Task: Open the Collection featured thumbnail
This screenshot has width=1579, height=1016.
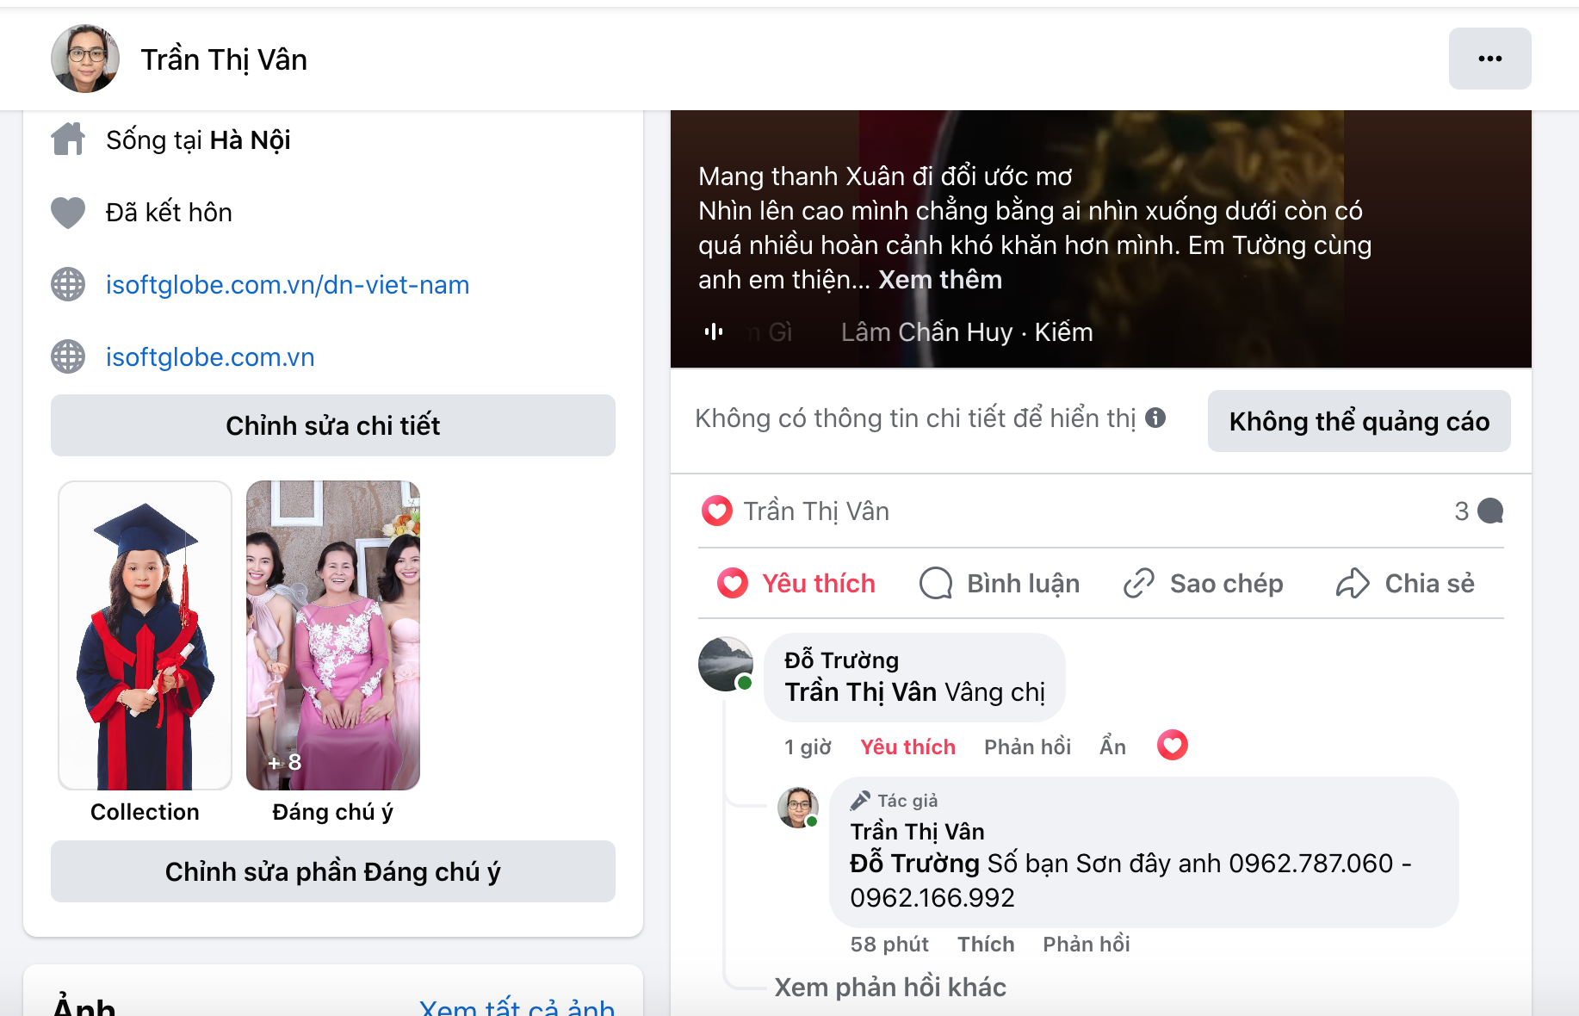Action: click(x=145, y=635)
